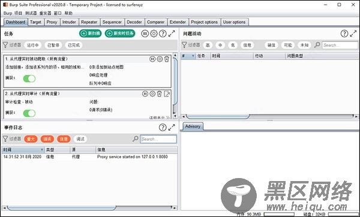Open help icon in 事件日志 panel
Viewport: 360px width, 217px height.
tap(163, 127)
